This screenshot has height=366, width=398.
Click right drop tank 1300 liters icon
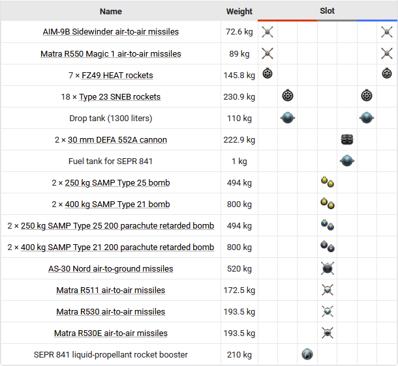point(367,118)
